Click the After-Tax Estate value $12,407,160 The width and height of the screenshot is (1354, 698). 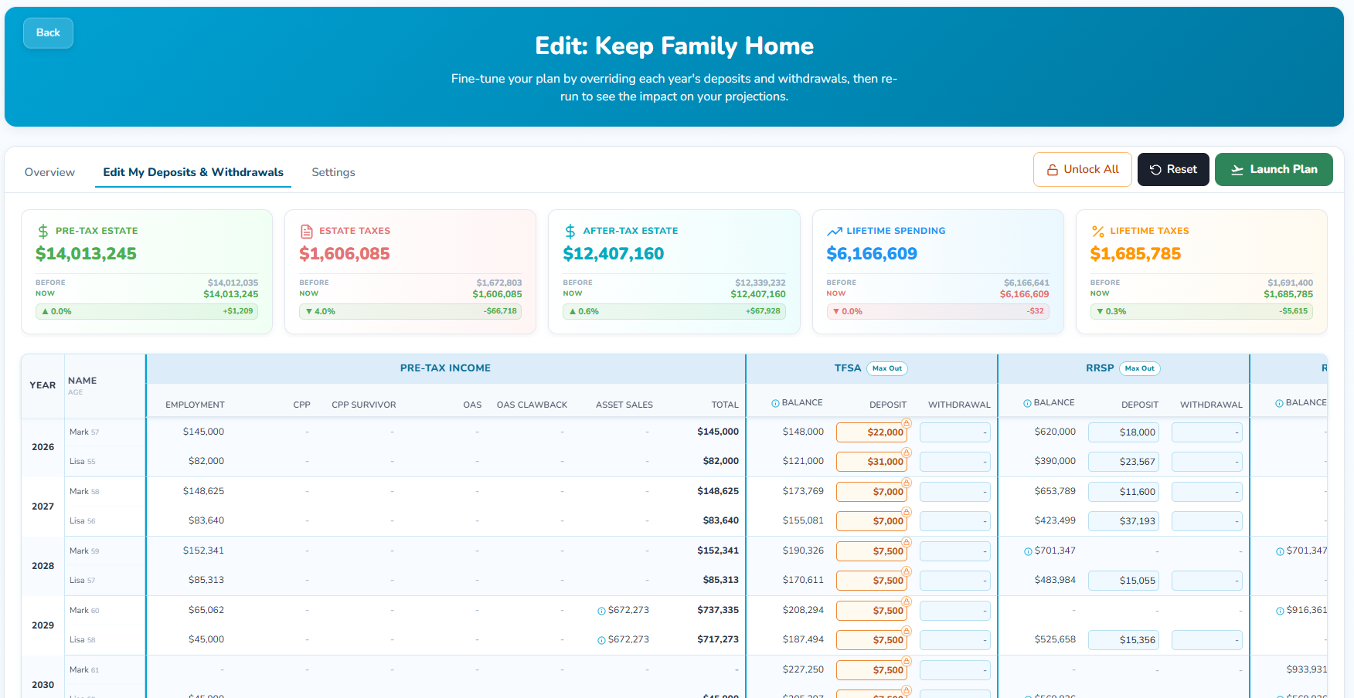614,253
